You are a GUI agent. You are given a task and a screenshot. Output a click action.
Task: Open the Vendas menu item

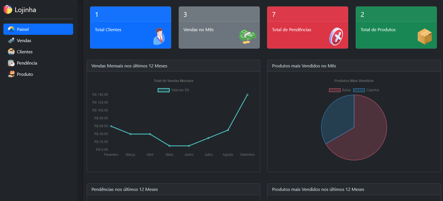point(24,40)
